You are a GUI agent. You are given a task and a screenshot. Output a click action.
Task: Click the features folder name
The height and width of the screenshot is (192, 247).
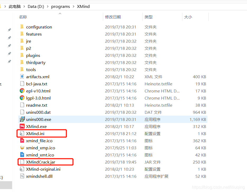click(34, 34)
